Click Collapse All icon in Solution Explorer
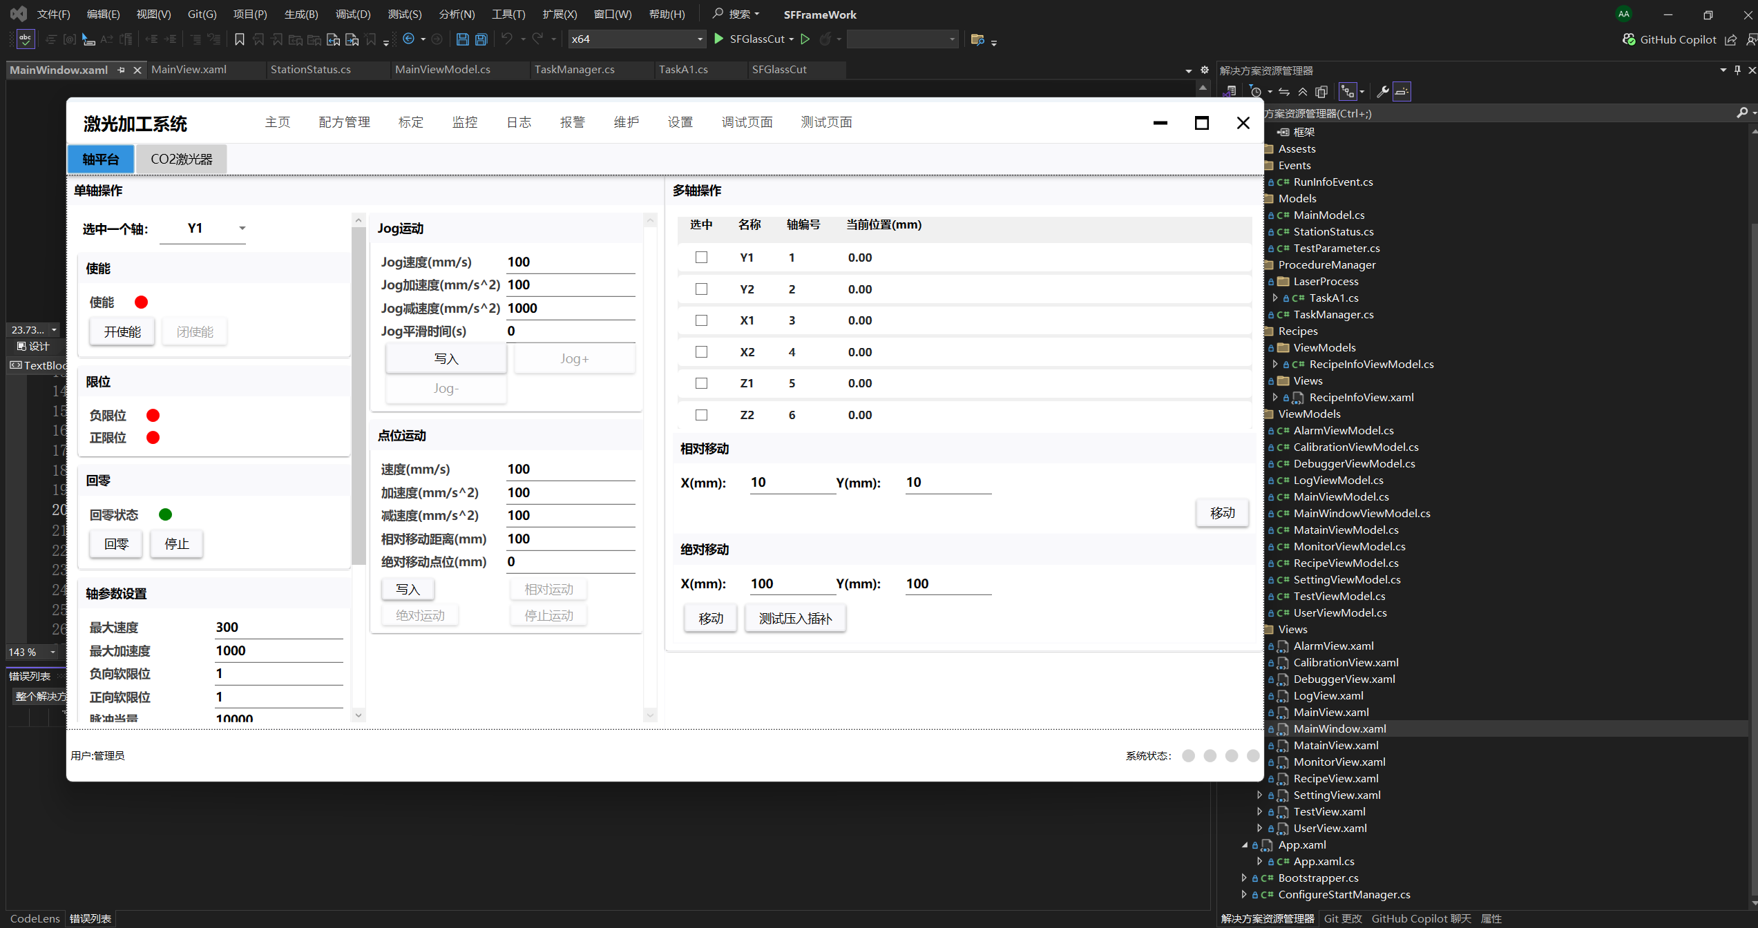1758x928 pixels. 1303,91
